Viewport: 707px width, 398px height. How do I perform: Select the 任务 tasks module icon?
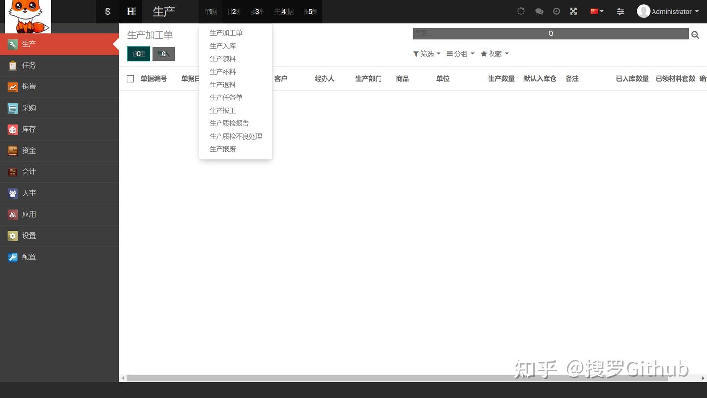point(28,65)
